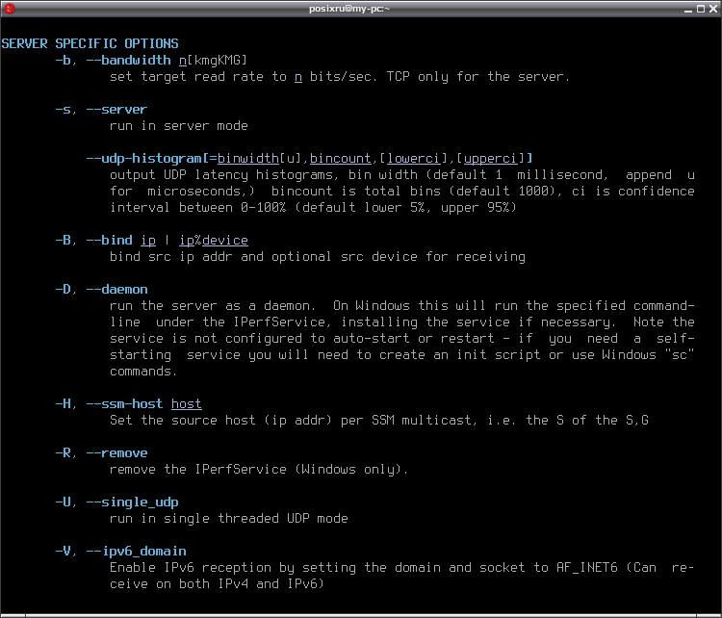Image resolution: width=722 pixels, height=618 pixels.
Task: Click the -R short option flag
Action: point(64,453)
